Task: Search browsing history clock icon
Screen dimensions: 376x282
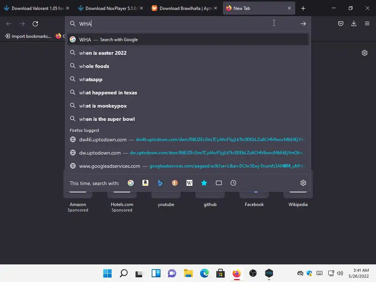Action: 233,183
